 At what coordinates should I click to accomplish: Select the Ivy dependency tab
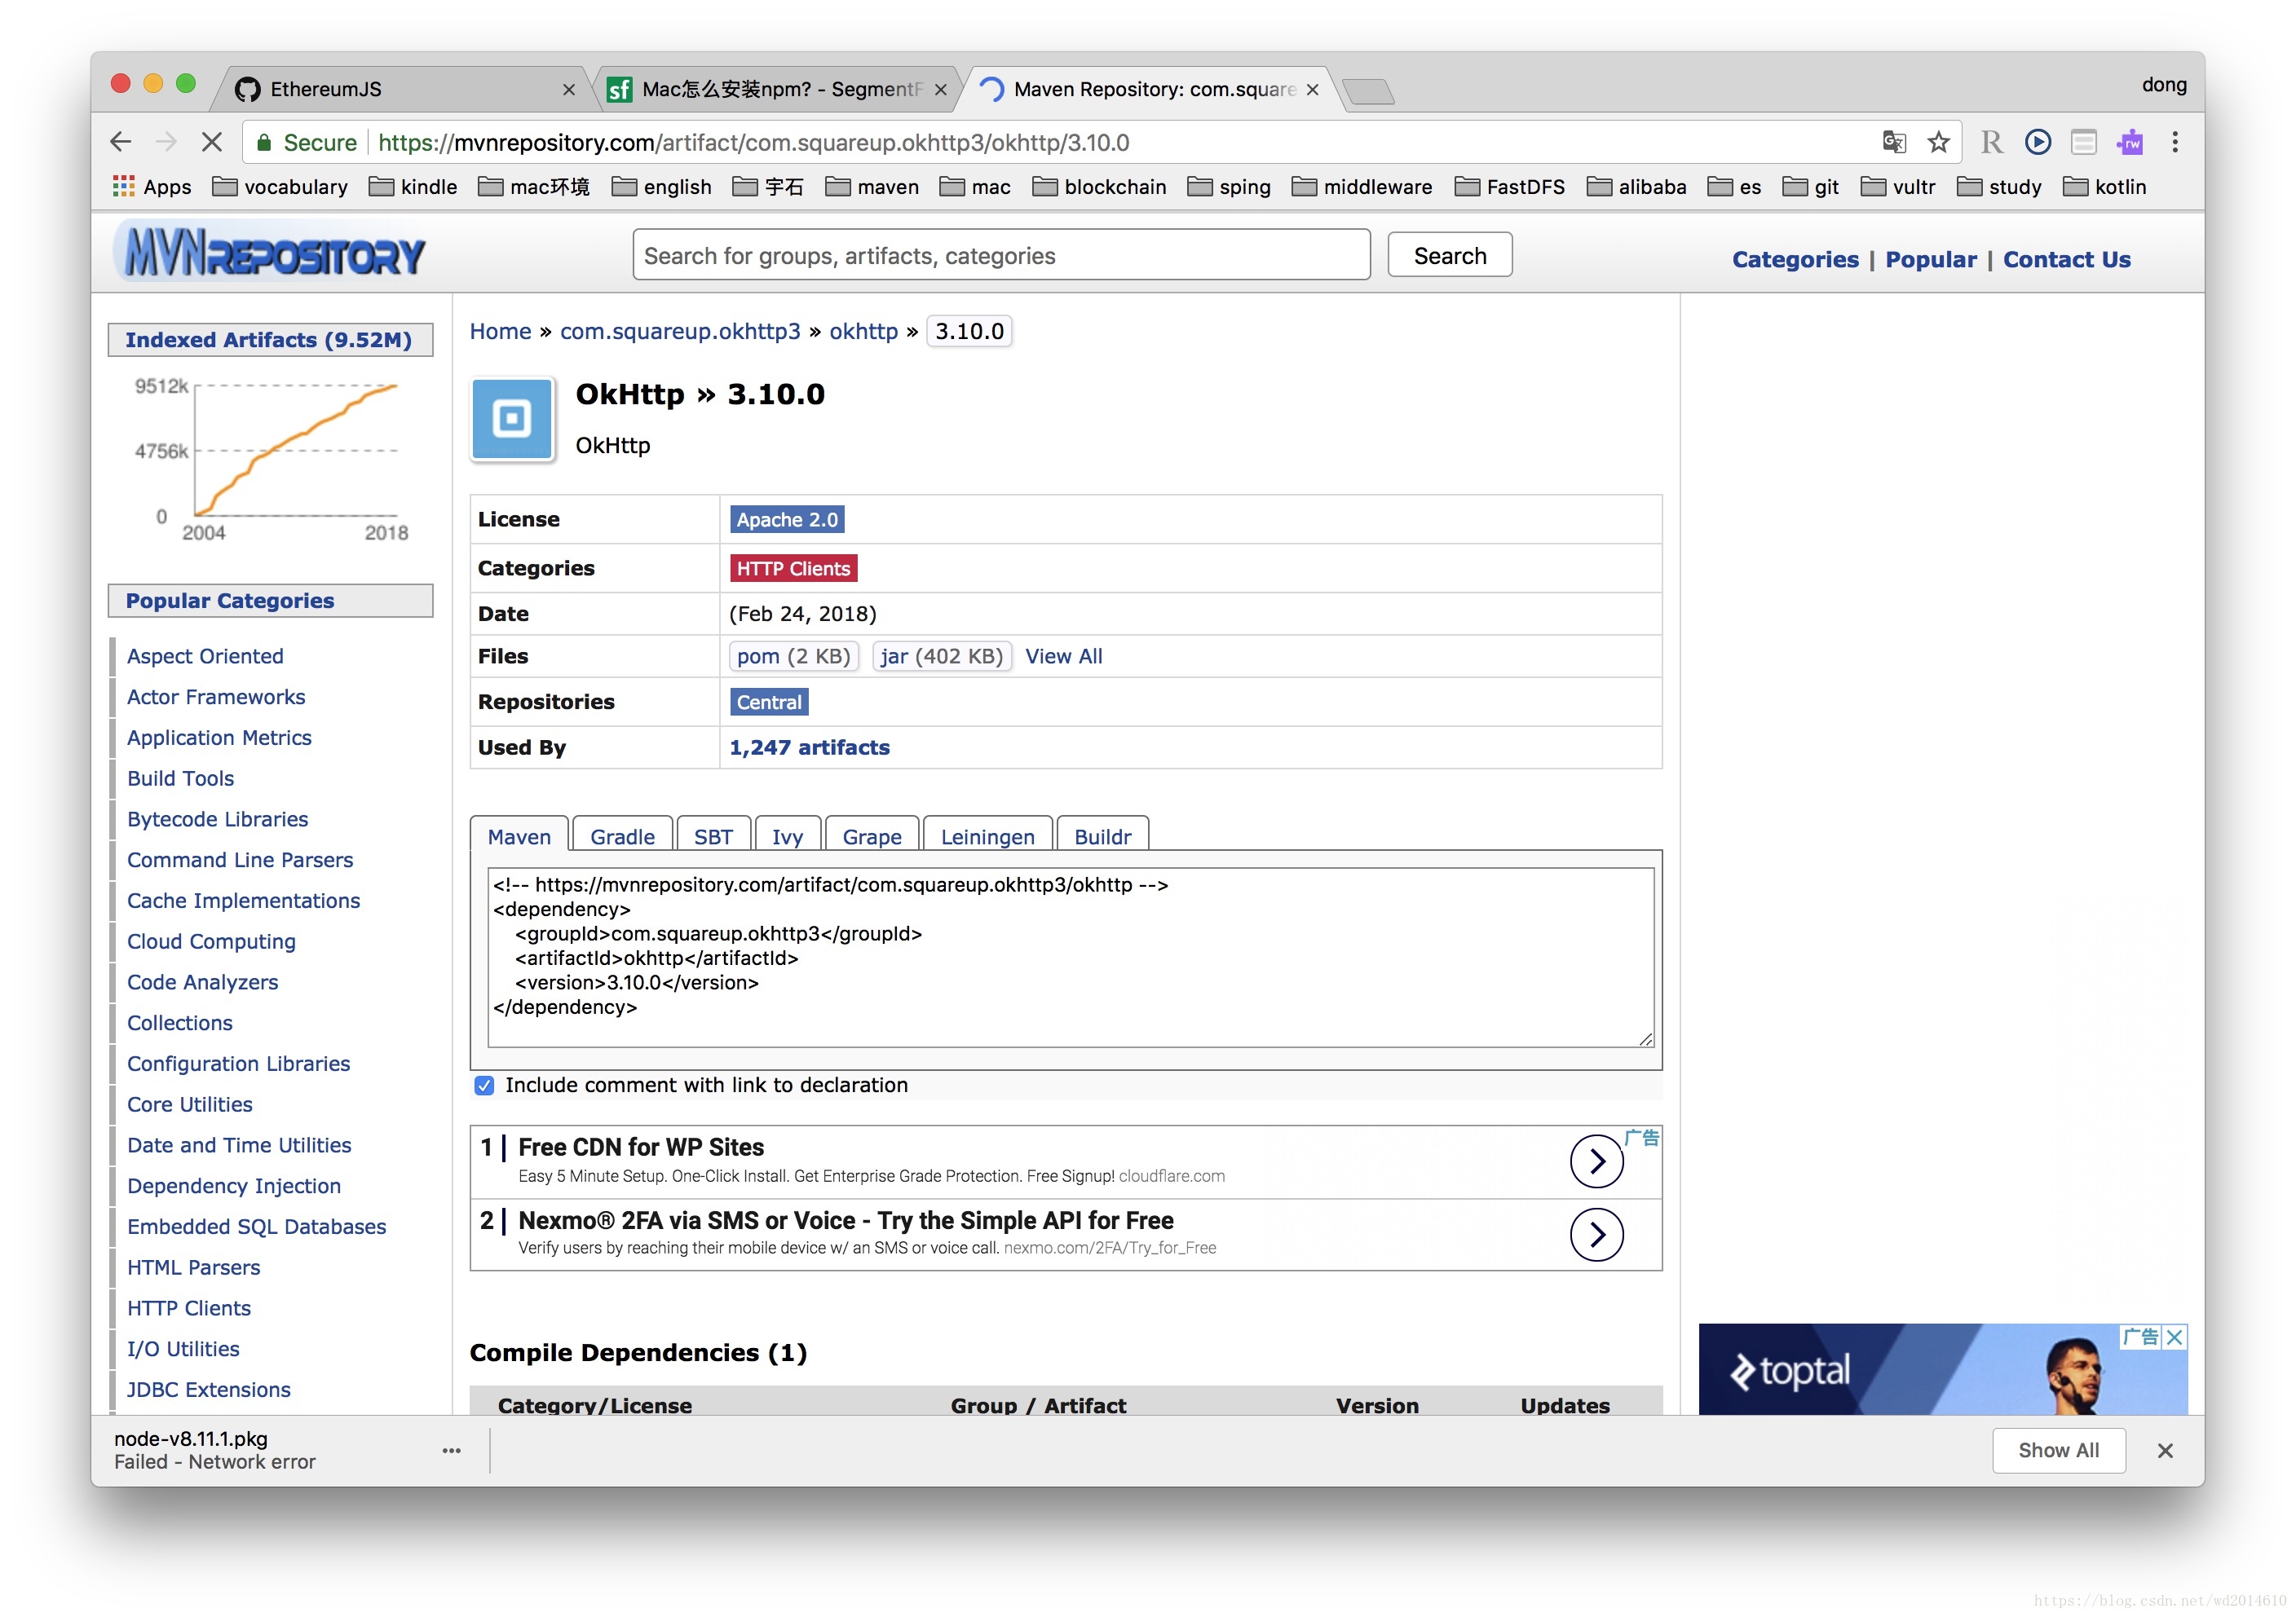coord(787,836)
